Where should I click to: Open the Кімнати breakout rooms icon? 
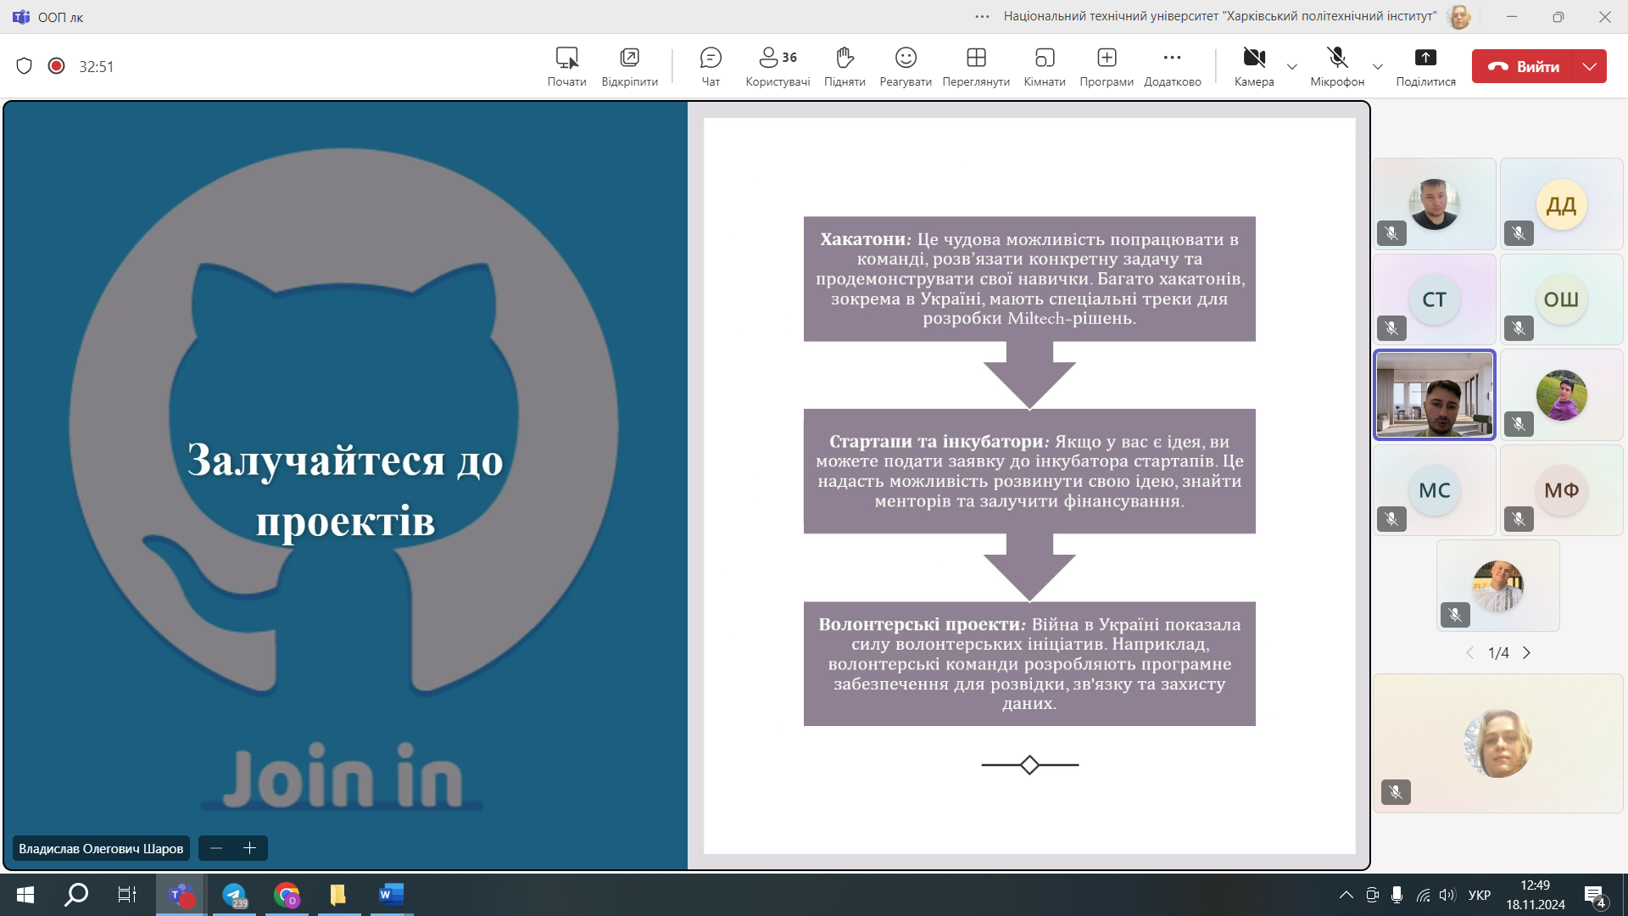point(1044,66)
